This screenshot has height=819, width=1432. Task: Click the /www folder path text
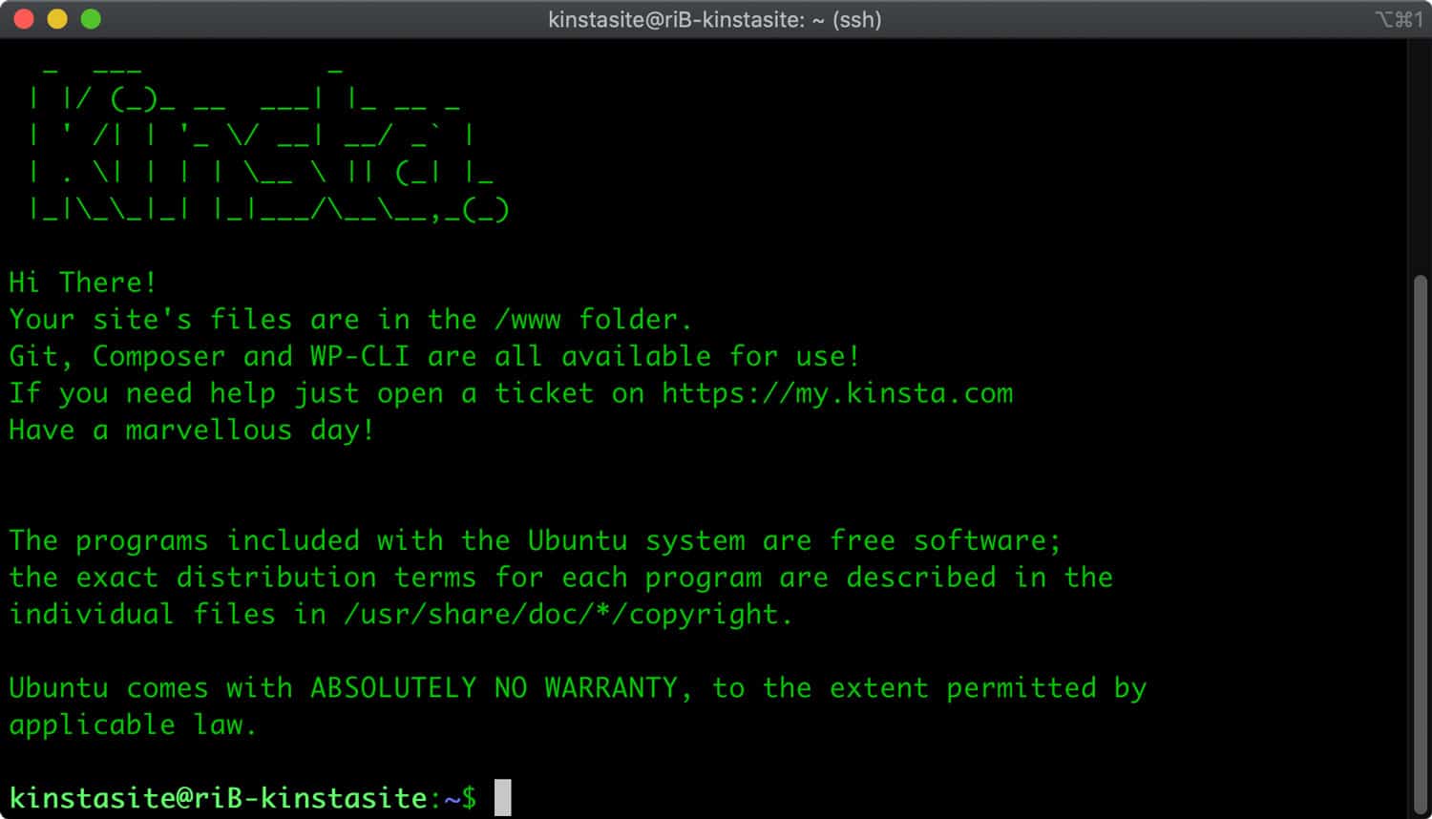tap(527, 319)
